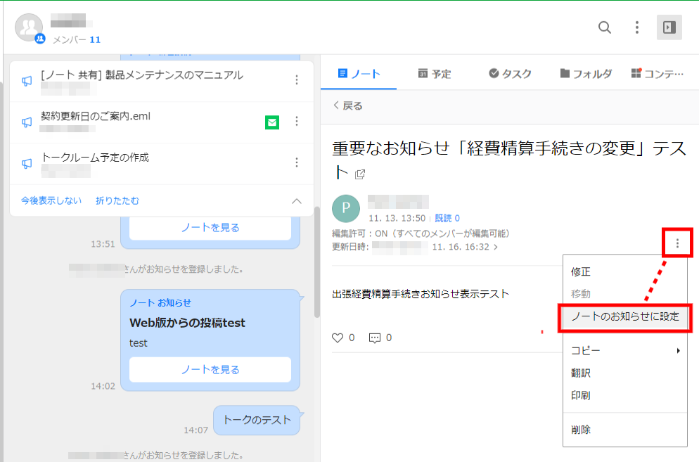Expand the コピー submenu
699x462 pixels.
coord(624,350)
